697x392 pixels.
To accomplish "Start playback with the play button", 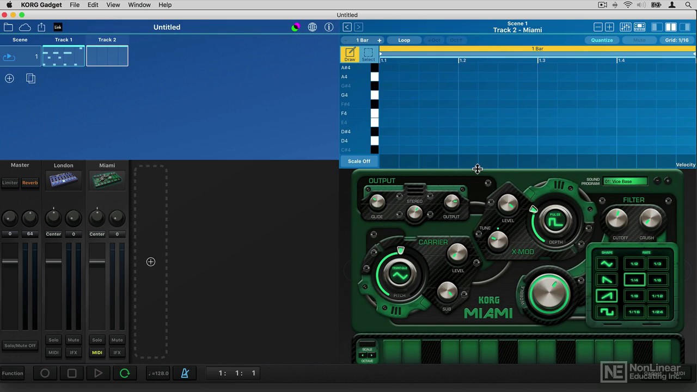I will point(98,373).
